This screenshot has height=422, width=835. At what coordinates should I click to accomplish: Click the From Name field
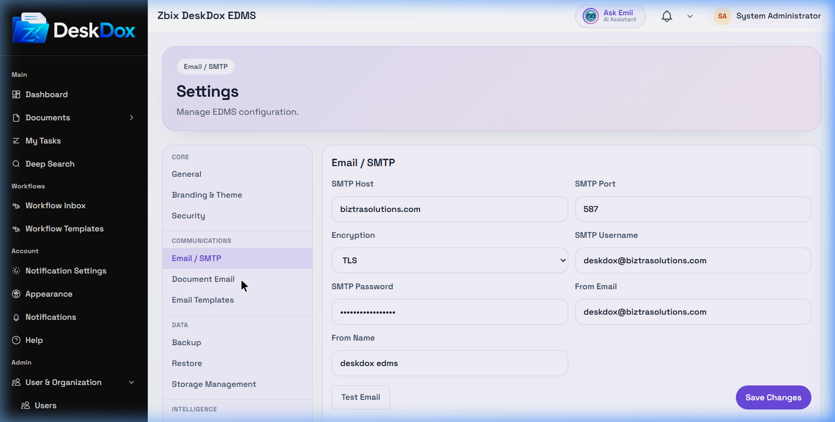coord(449,363)
